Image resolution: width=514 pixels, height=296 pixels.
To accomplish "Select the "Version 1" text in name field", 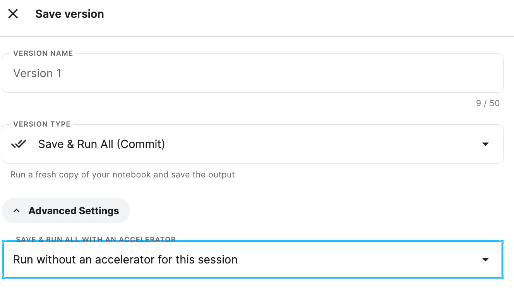I will click(37, 73).
